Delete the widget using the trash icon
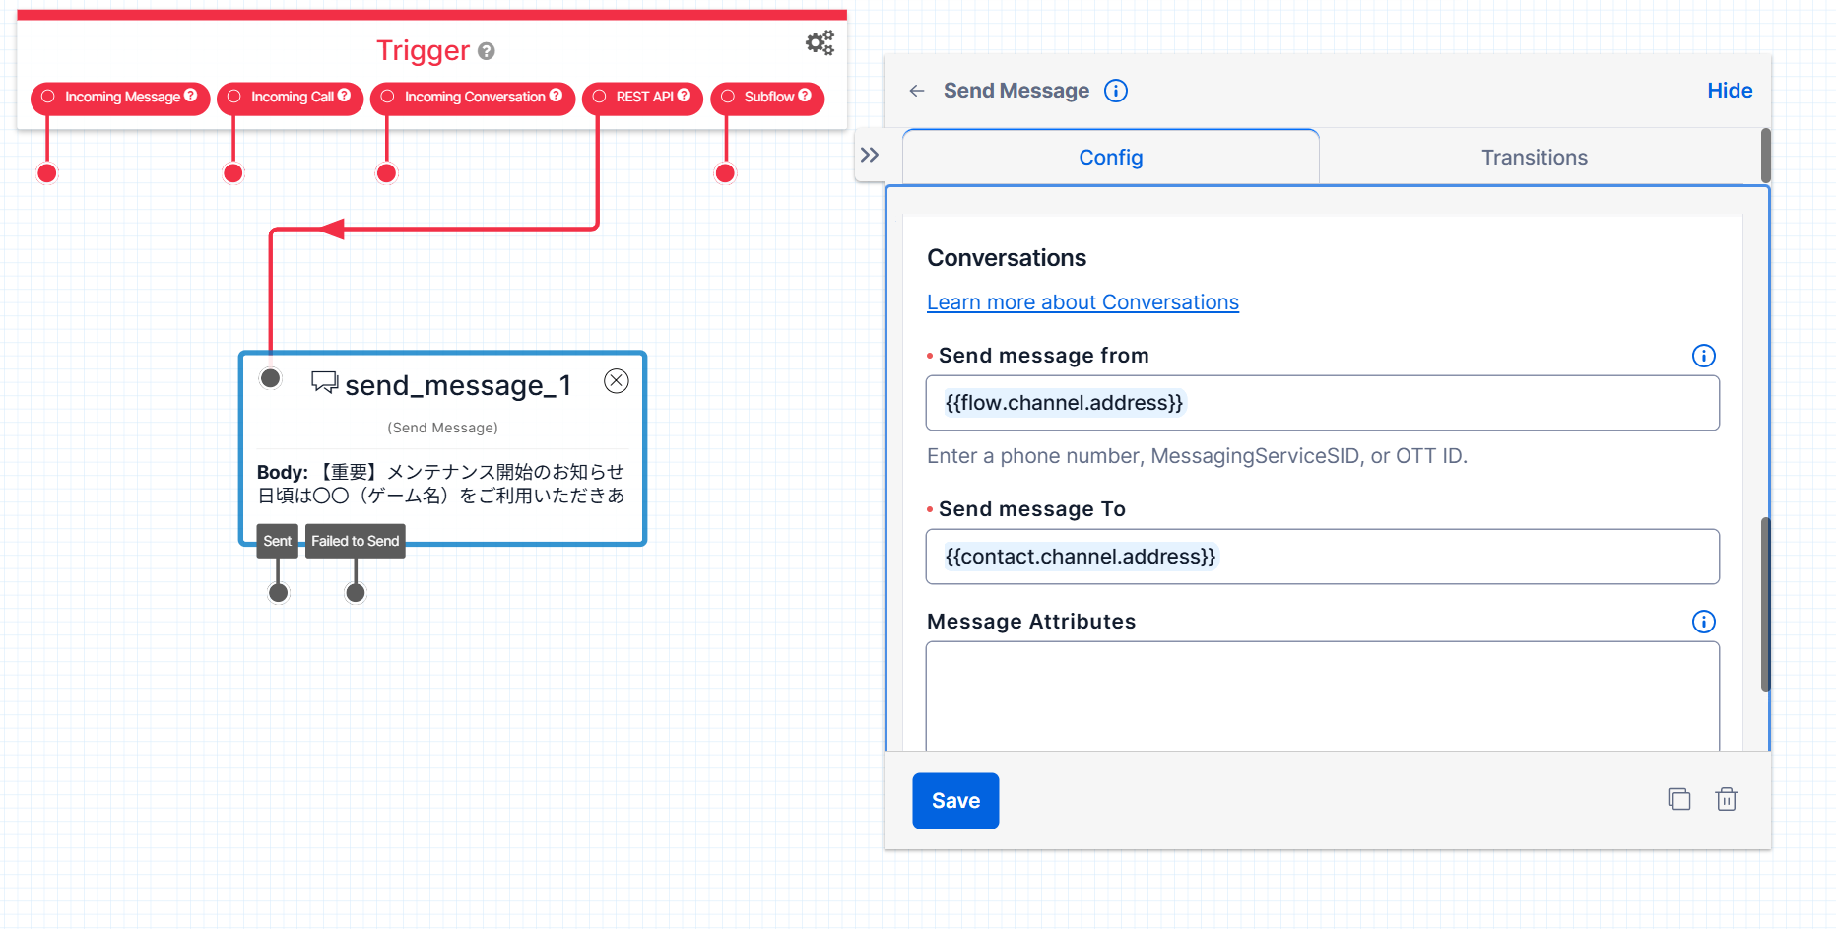The image size is (1836, 929). [1726, 799]
